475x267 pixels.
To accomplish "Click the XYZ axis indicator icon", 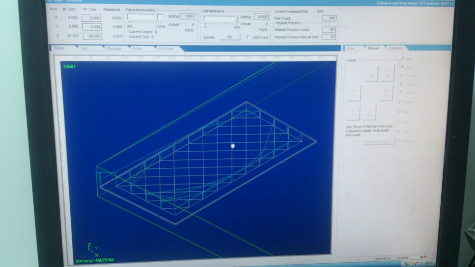I will 93,249.
